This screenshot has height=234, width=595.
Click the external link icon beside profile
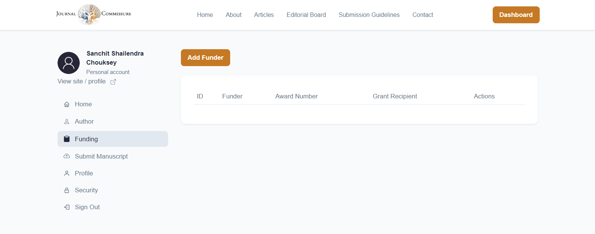[113, 82]
